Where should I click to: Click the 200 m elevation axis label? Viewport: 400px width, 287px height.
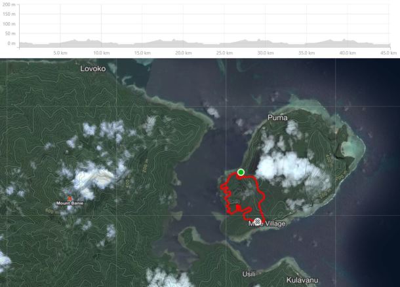(x=9, y=4)
